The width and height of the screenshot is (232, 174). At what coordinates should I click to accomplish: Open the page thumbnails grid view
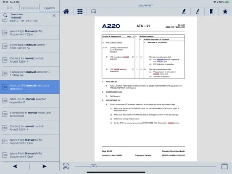[80, 11]
